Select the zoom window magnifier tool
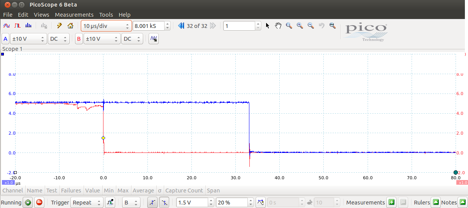 coord(289,26)
